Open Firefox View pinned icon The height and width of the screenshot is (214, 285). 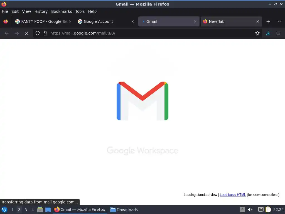coord(6,21)
